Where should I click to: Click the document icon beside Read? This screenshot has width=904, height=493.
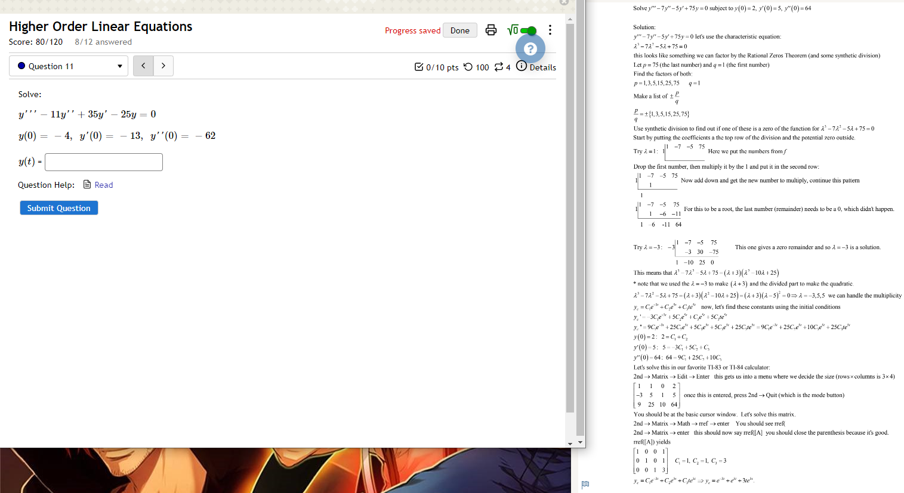point(87,184)
